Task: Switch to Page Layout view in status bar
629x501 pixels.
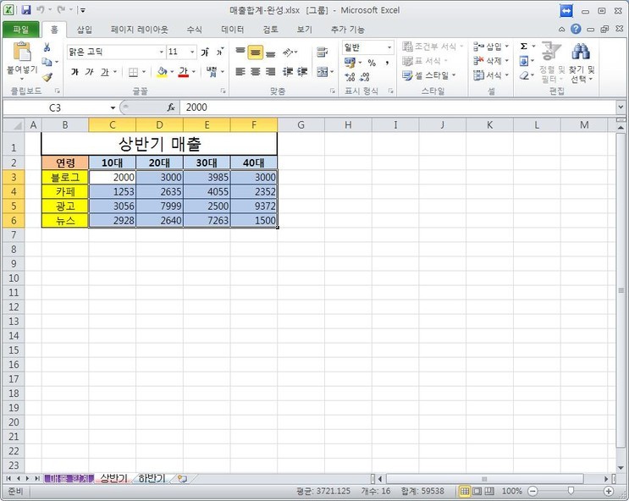Action: (x=477, y=491)
